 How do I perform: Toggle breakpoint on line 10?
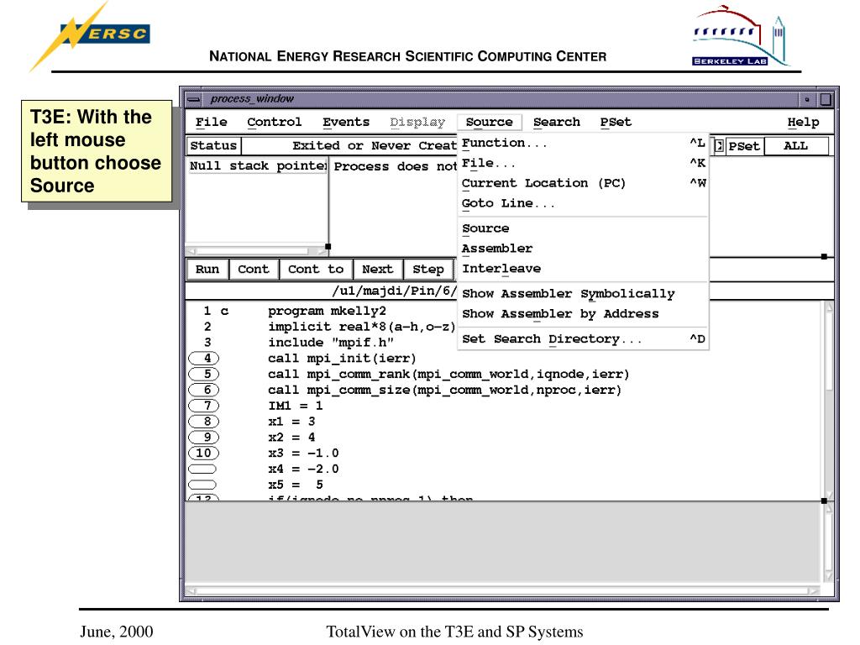203,453
